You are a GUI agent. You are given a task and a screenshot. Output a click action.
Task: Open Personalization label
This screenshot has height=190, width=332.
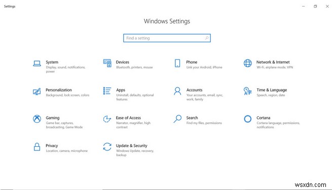[x=59, y=90]
